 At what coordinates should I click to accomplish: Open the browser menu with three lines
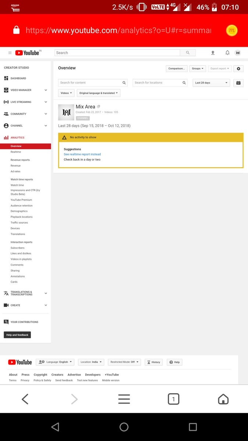pos(124,399)
